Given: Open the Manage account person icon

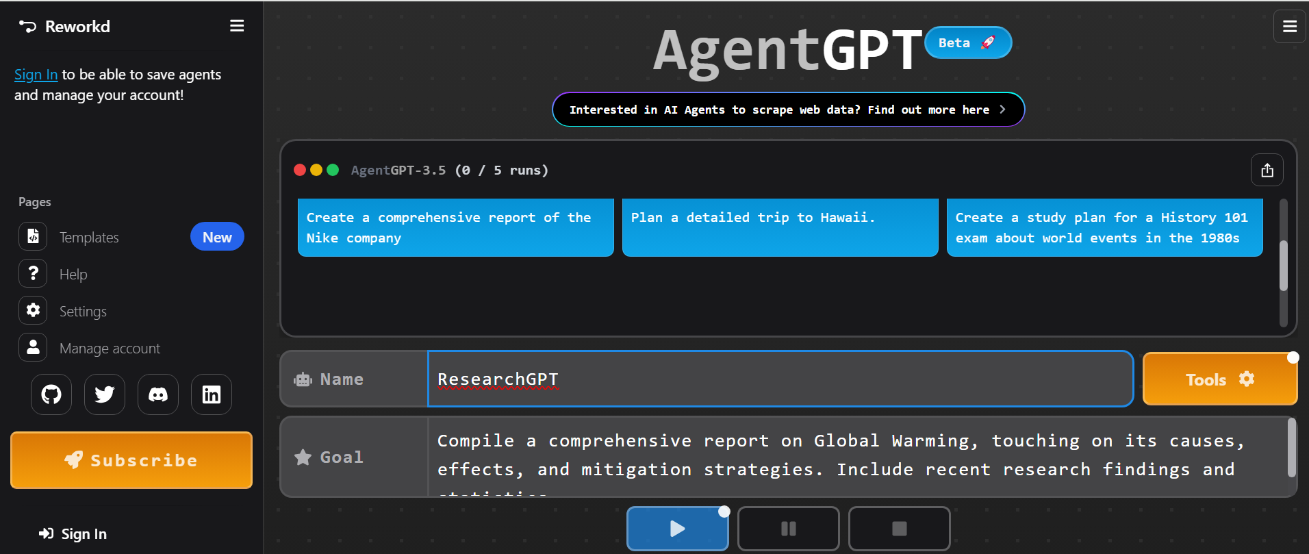Looking at the screenshot, I should (x=33, y=347).
